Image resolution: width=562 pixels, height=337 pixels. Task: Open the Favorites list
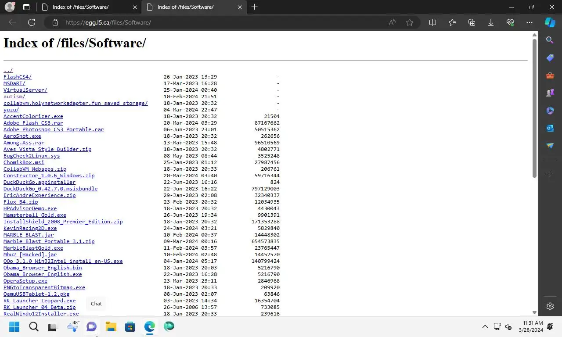point(452,22)
